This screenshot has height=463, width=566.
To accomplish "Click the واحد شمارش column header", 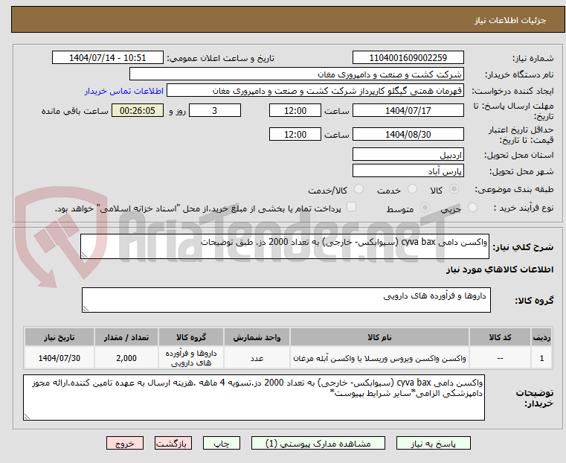I will pyautogui.click(x=257, y=337).
